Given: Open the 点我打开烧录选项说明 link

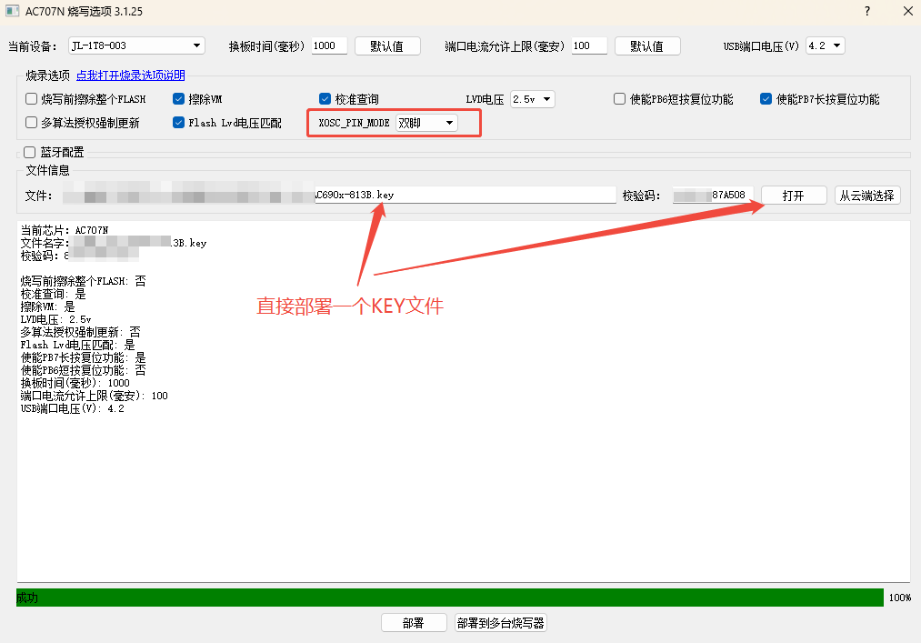Looking at the screenshot, I should coord(130,75).
